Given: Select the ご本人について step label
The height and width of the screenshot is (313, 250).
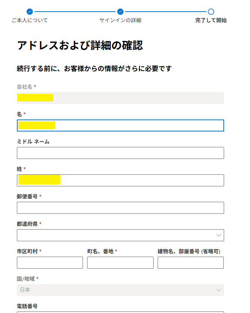Looking at the screenshot, I should pyautogui.click(x=30, y=20).
